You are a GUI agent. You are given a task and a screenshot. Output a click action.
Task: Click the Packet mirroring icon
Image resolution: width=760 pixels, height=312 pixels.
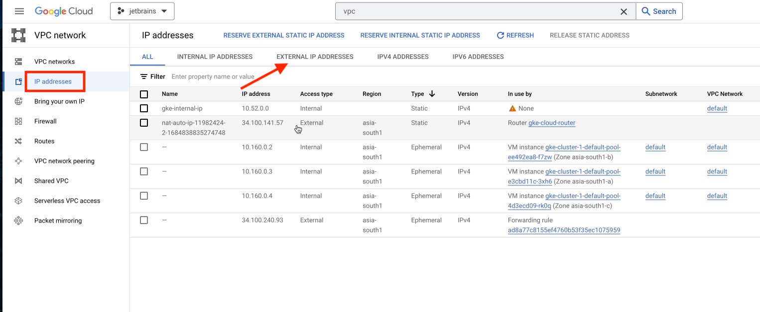tap(18, 221)
